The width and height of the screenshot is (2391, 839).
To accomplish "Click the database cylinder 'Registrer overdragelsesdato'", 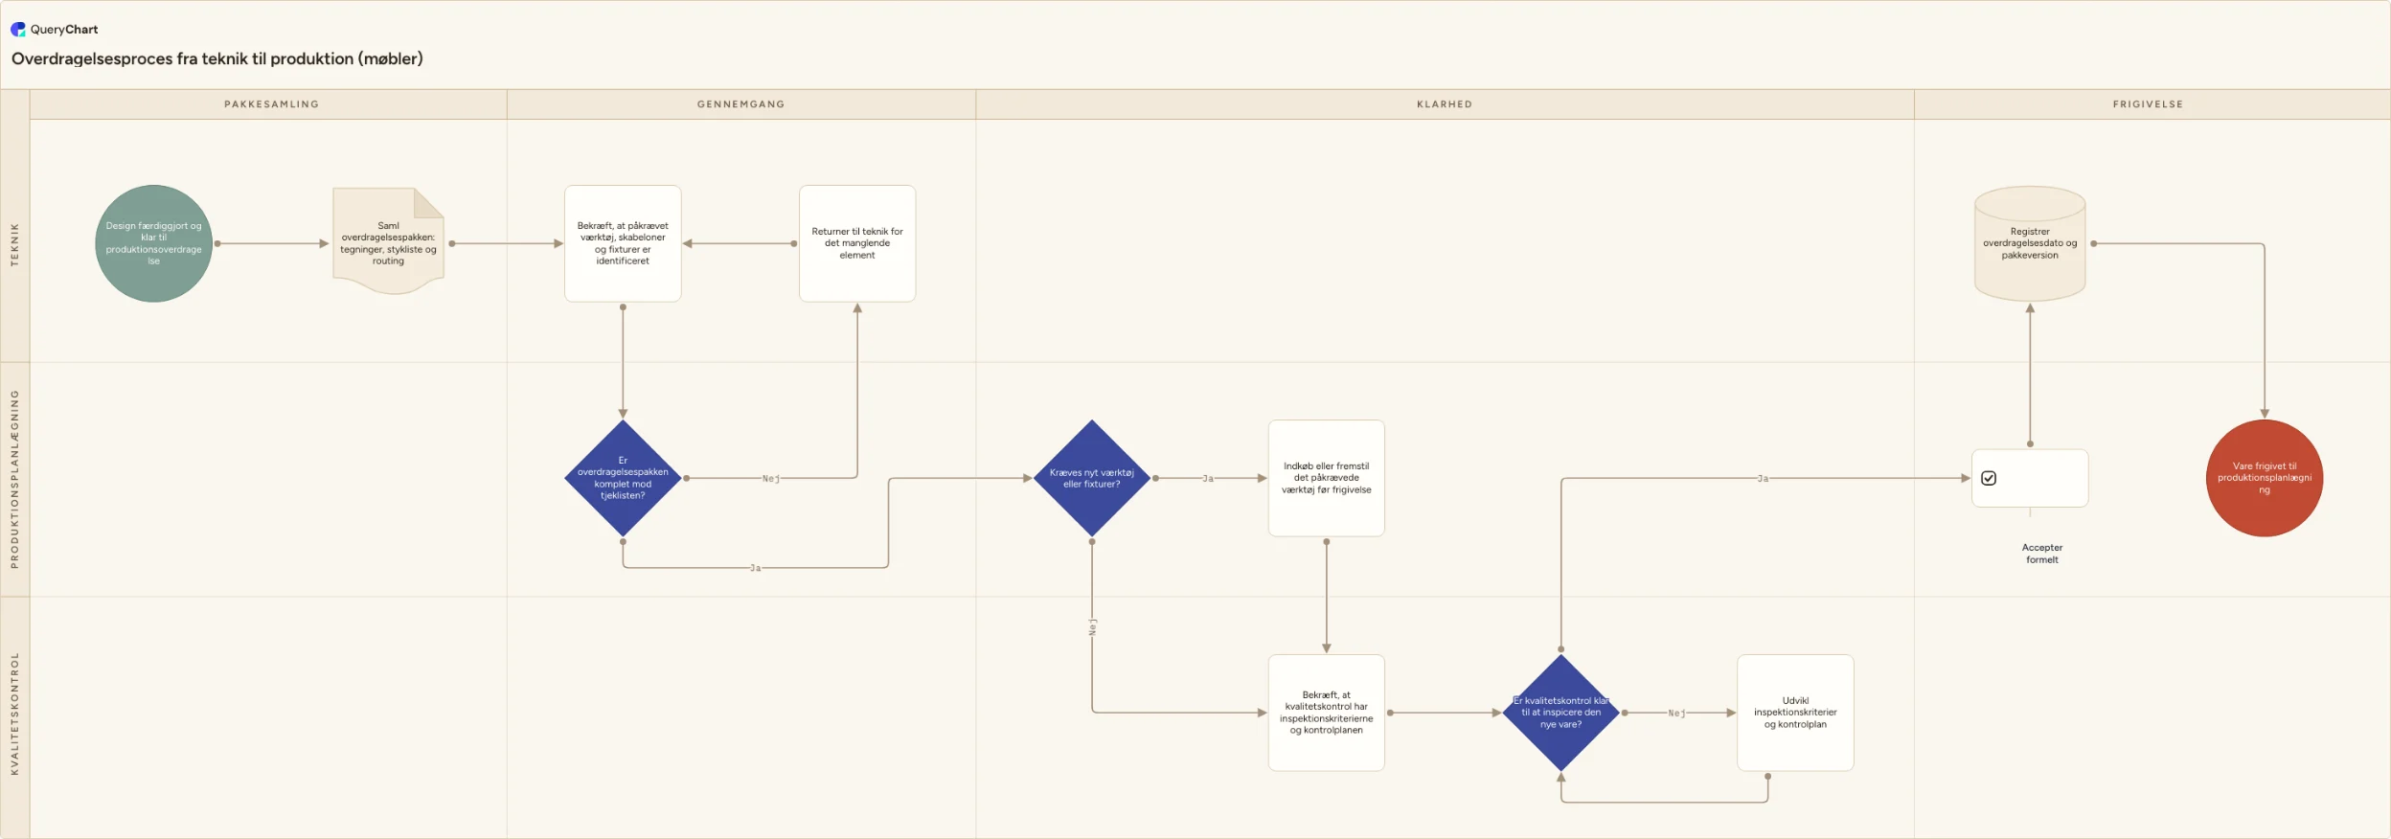I will 2030,243.
